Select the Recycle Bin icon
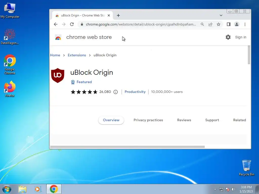 (x=246, y=168)
